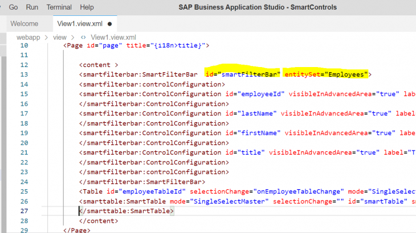Click the "onEmployeeTableChange" handler value
The width and height of the screenshot is (416, 233).
click(x=299, y=192)
